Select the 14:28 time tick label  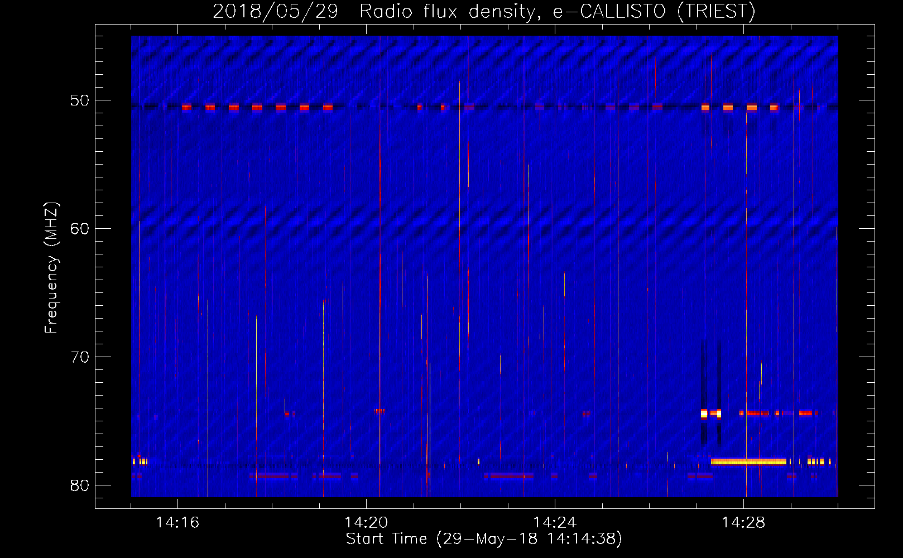coord(743,523)
